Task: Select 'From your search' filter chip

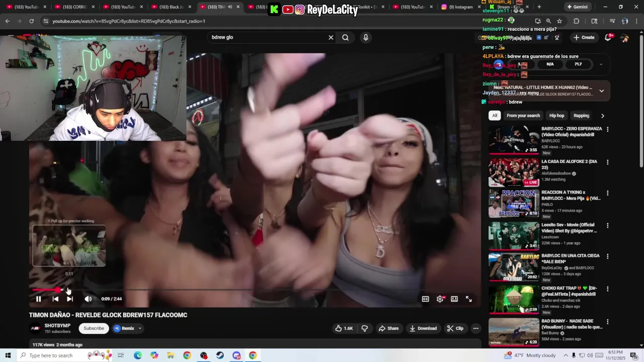Action: click(523, 116)
